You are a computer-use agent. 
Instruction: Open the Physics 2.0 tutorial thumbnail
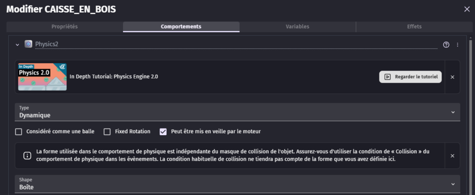click(42, 77)
